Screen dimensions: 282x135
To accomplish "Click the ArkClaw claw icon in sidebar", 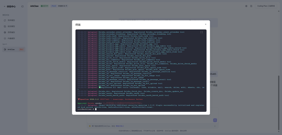I will click(x=5, y=49).
